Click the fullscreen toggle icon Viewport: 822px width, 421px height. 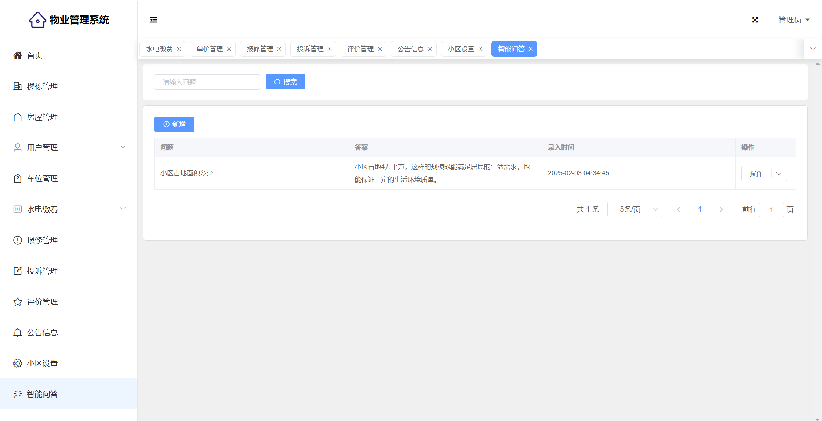(x=755, y=20)
